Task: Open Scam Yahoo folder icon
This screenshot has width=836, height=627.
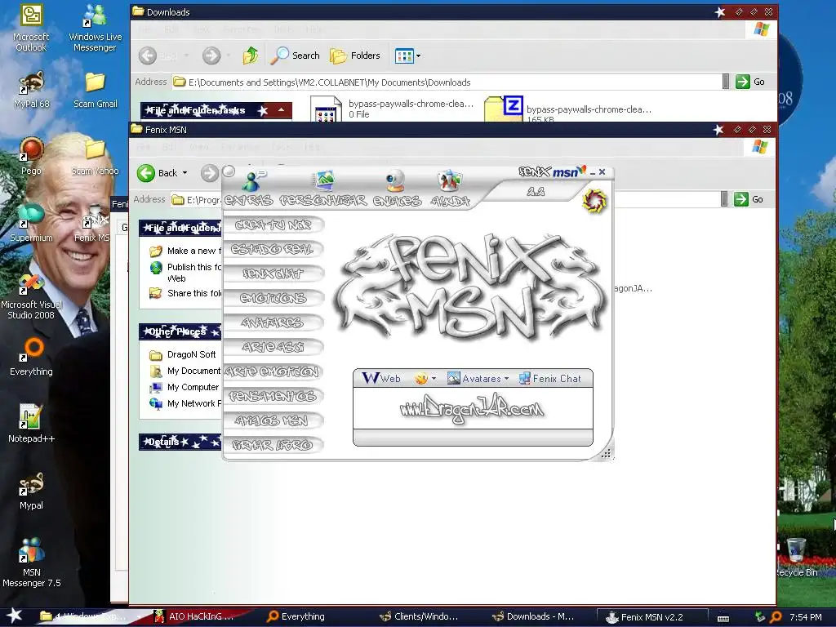Action: (x=95, y=157)
